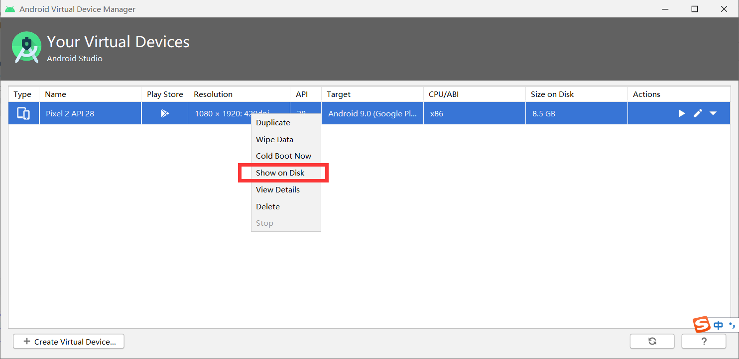The image size is (739, 359).
Task: Click the Android Studio logo icon
Action: click(x=26, y=47)
